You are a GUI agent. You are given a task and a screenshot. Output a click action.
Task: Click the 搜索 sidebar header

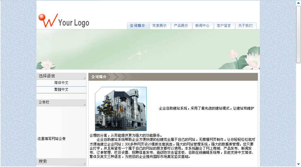pos(61,162)
